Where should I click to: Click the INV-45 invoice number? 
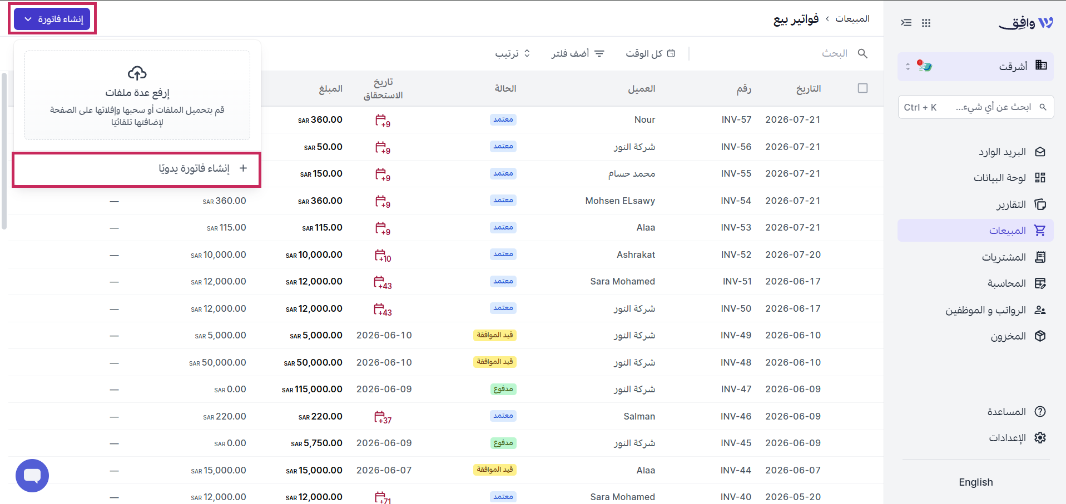736,443
